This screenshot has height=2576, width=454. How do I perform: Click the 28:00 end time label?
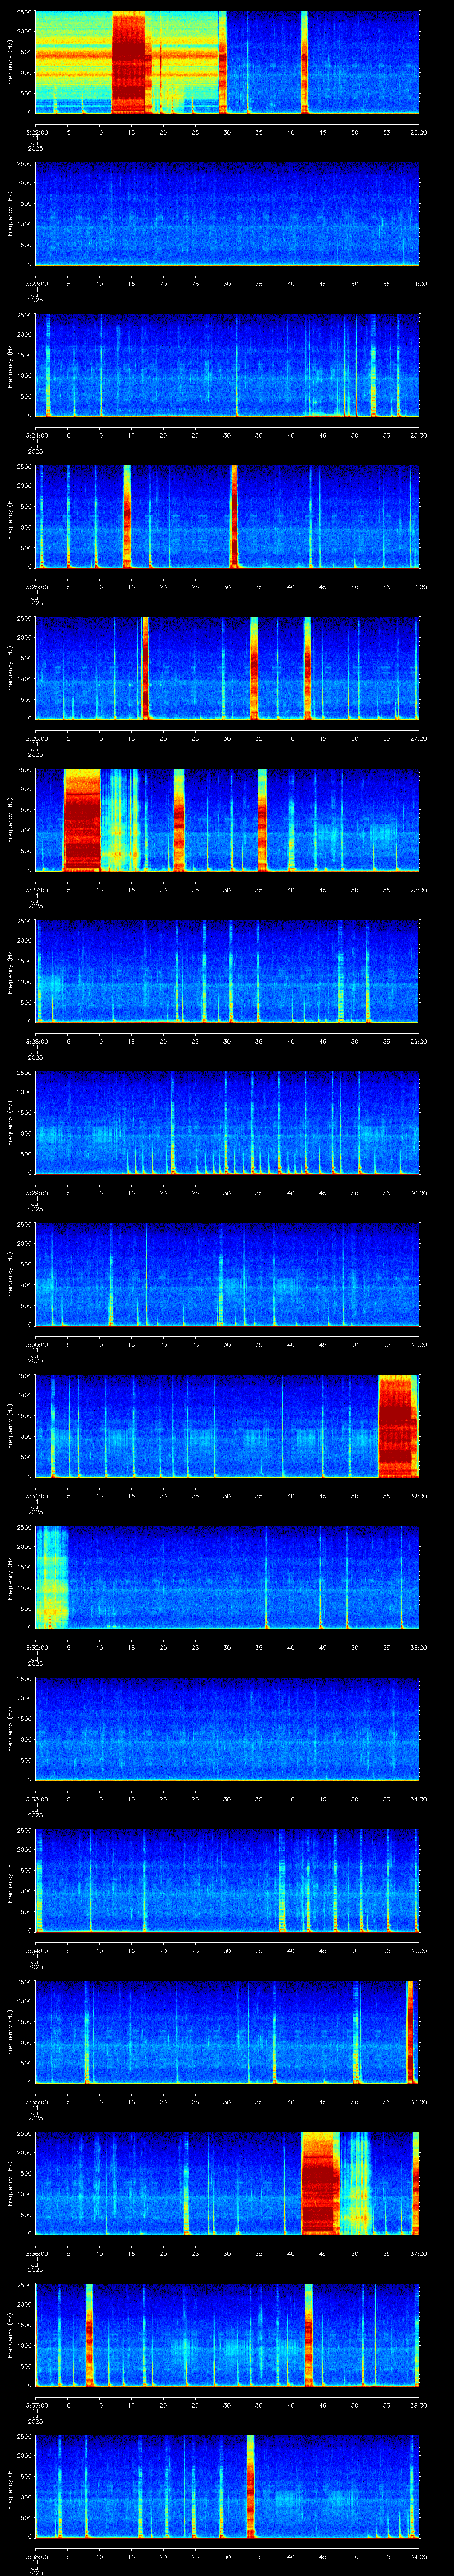[x=417, y=890]
